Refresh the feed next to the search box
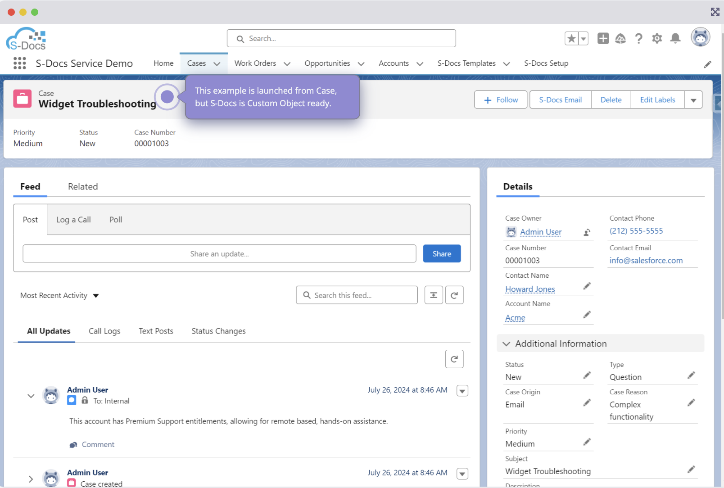The image size is (724, 488). 454,295
